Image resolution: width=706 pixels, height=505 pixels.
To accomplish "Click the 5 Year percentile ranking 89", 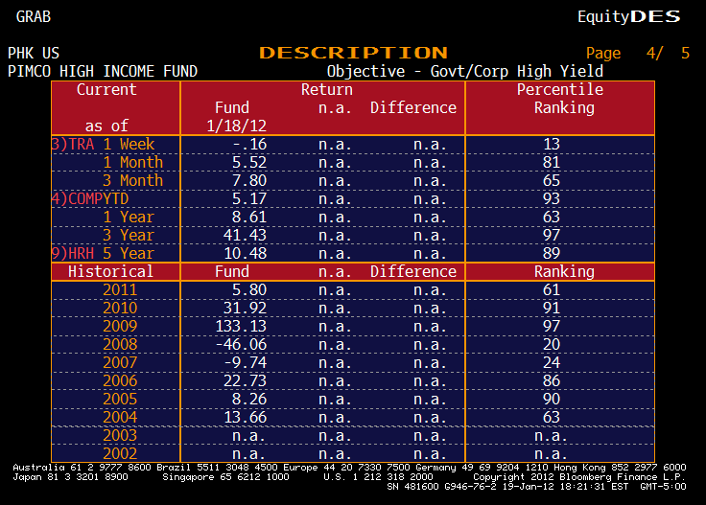I will click(x=552, y=254).
